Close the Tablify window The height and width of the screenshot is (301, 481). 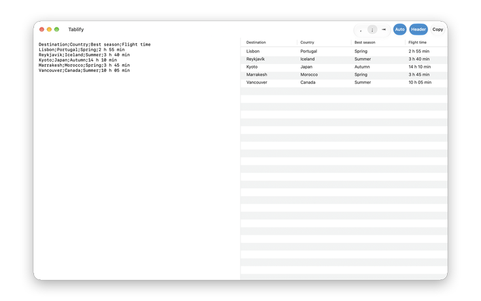[x=42, y=29]
